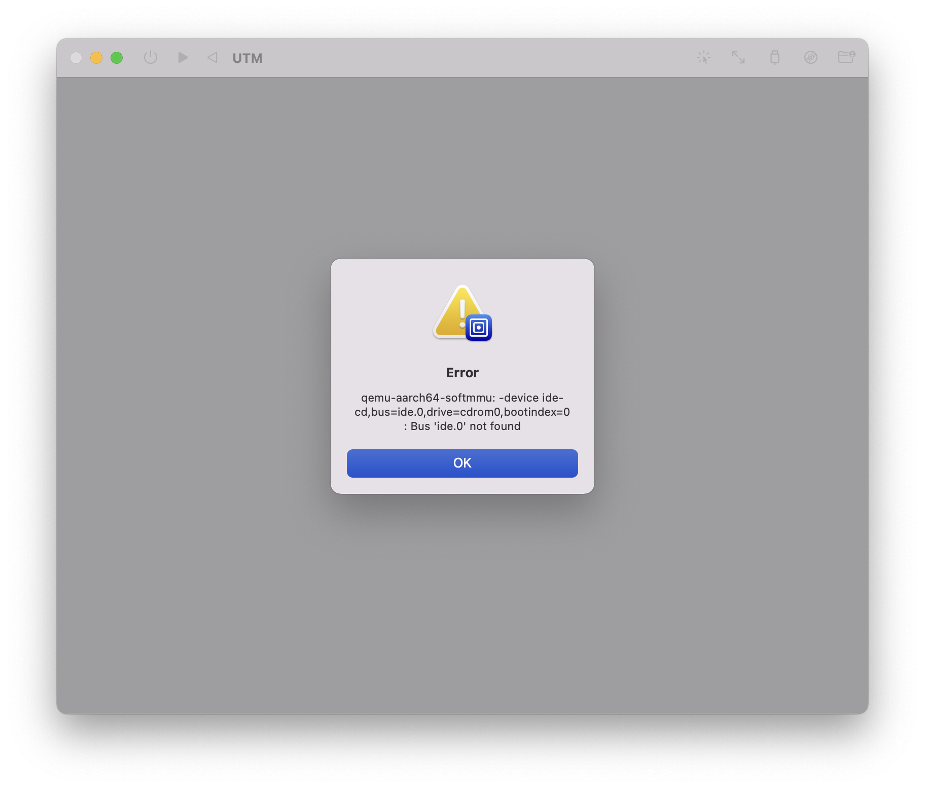Screen dimensions: 925x789
Task: Open the shared directory toolbar icon
Action: (846, 57)
